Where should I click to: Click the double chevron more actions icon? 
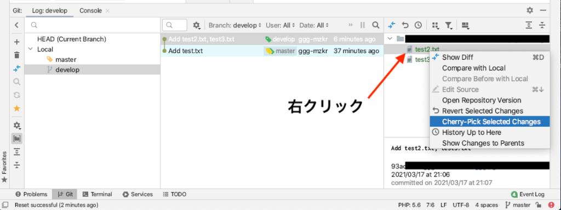coord(351,25)
